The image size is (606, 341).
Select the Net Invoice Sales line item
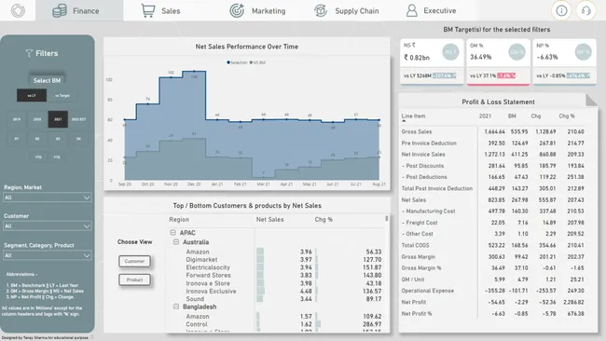[x=493, y=154]
